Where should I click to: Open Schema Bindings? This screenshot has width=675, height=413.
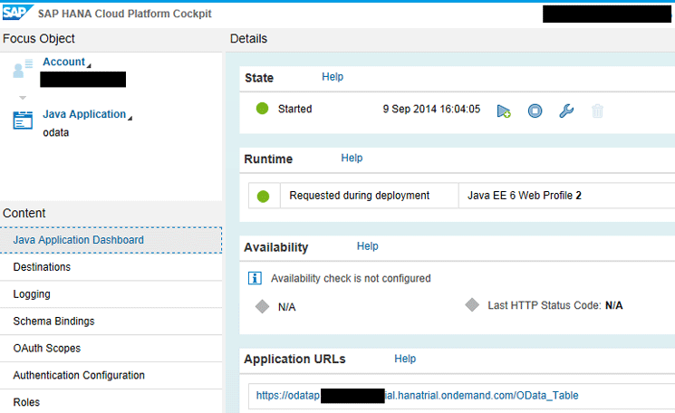(x=111, y=322)
